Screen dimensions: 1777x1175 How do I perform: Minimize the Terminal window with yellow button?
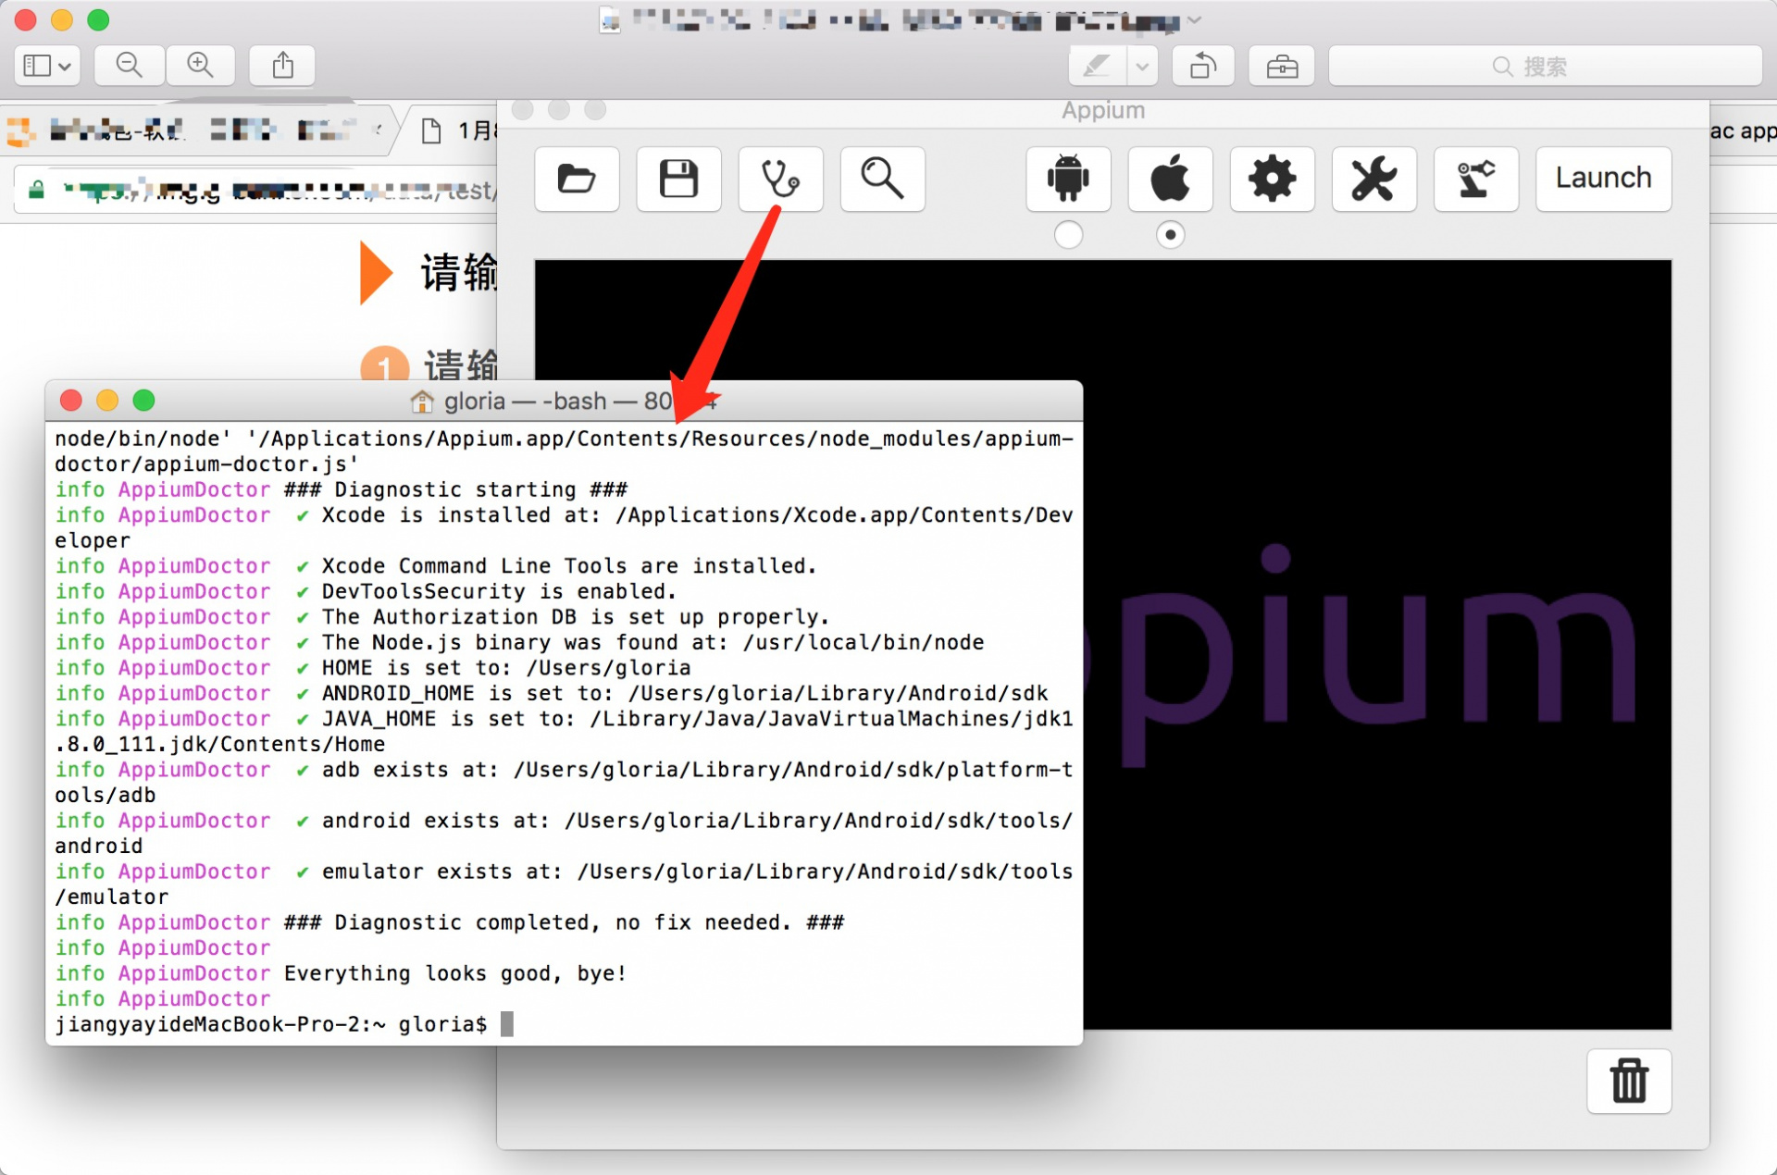tap(107, 401)
